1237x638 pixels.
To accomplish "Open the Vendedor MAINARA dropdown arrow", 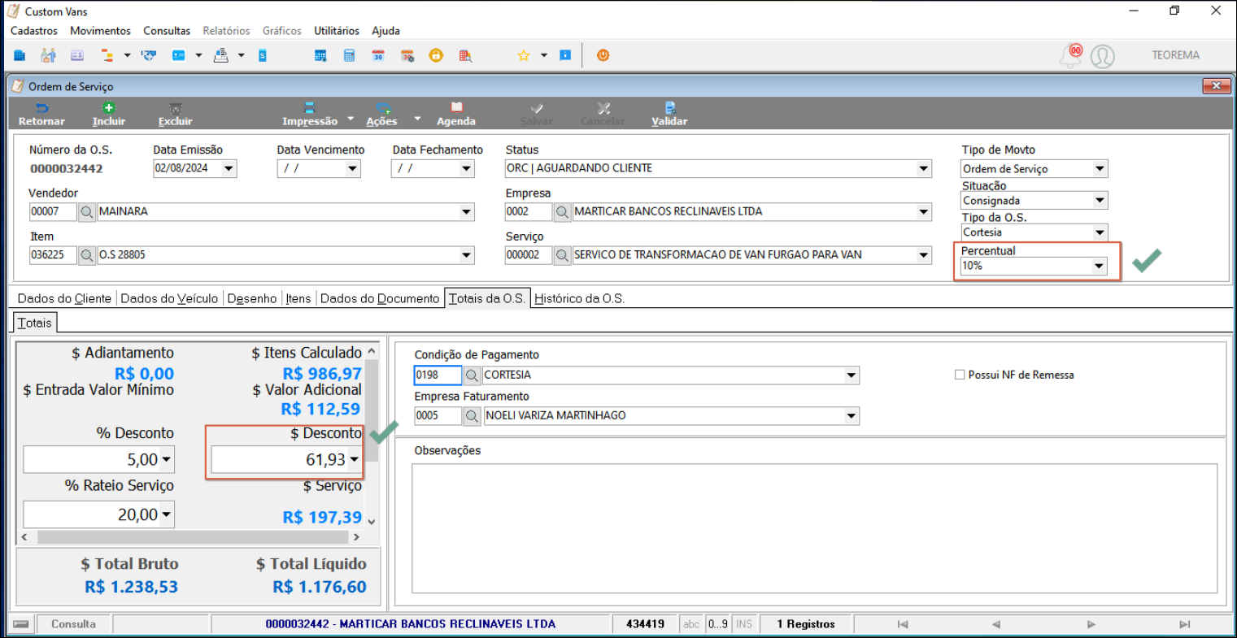I will click(x=466, y=211).
